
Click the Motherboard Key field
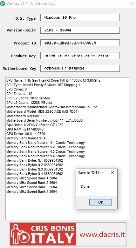80,68
